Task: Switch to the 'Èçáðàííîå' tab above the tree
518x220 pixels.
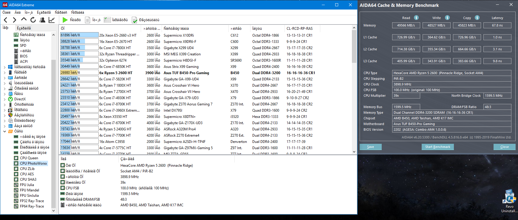Action: pos(24,28)
